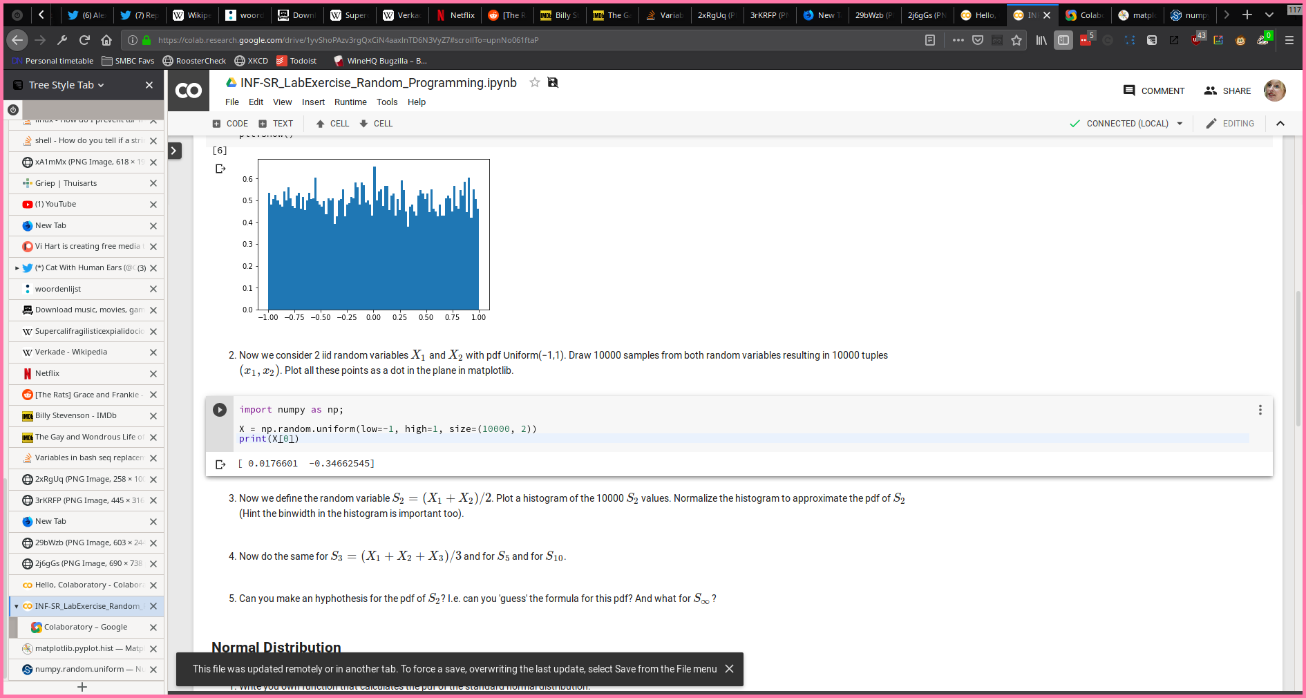Viewport: 1306px width, 698px height.
Task: Collapse the INF-SR_LabExercise tab tree
Action: [x=17, y=606]
